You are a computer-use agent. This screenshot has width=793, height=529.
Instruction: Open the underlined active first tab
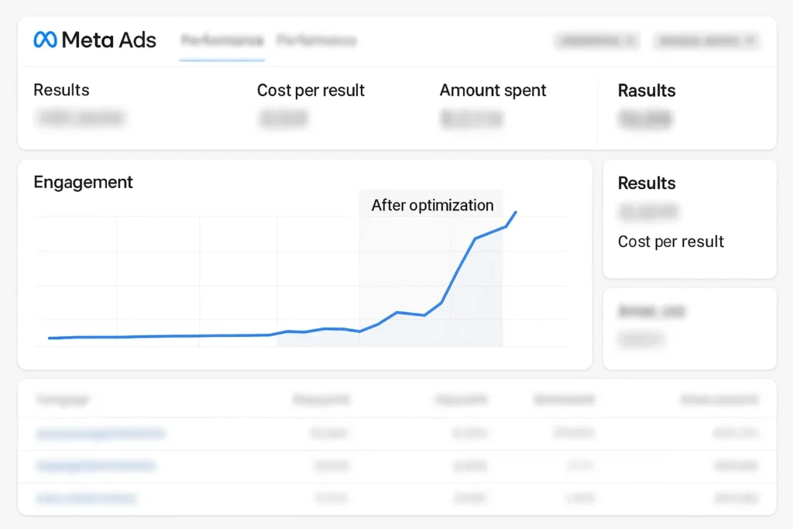pos(221,41)
